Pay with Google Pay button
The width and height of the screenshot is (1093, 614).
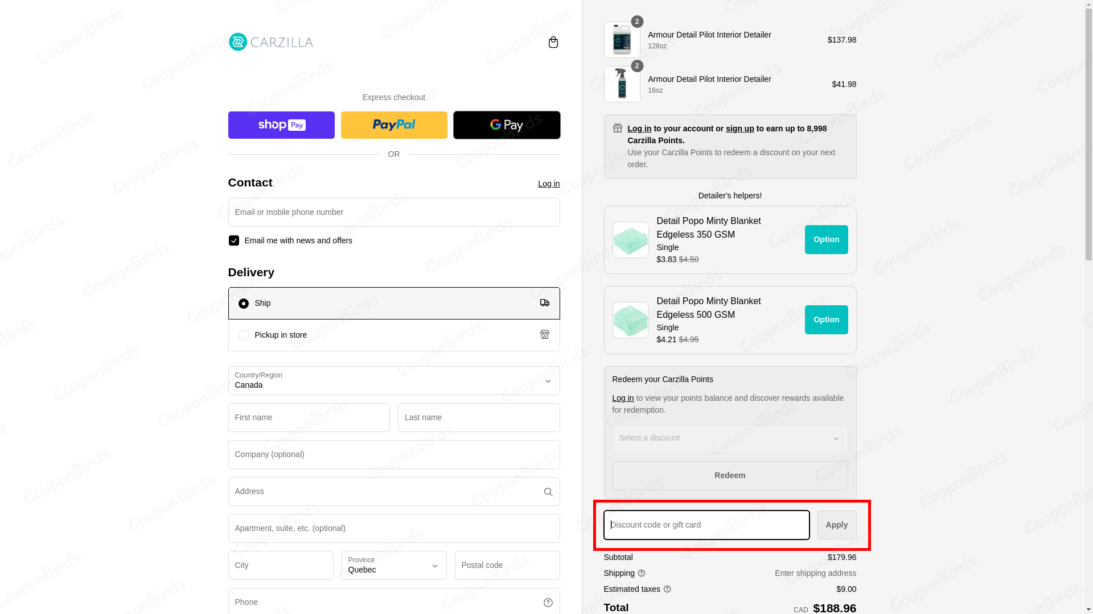click(x=506, y=125)
